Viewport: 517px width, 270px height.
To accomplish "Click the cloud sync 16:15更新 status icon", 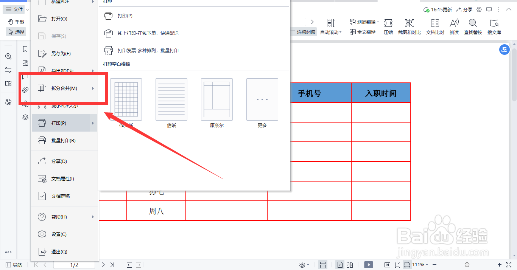I will [x=427, y=10].
